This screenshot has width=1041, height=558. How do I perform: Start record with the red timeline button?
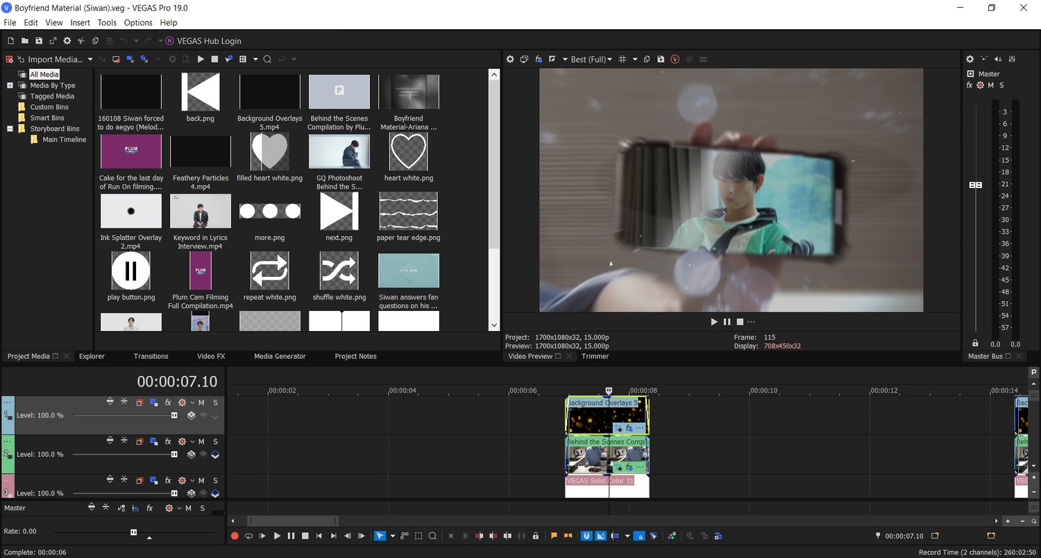tap(235, 536)
